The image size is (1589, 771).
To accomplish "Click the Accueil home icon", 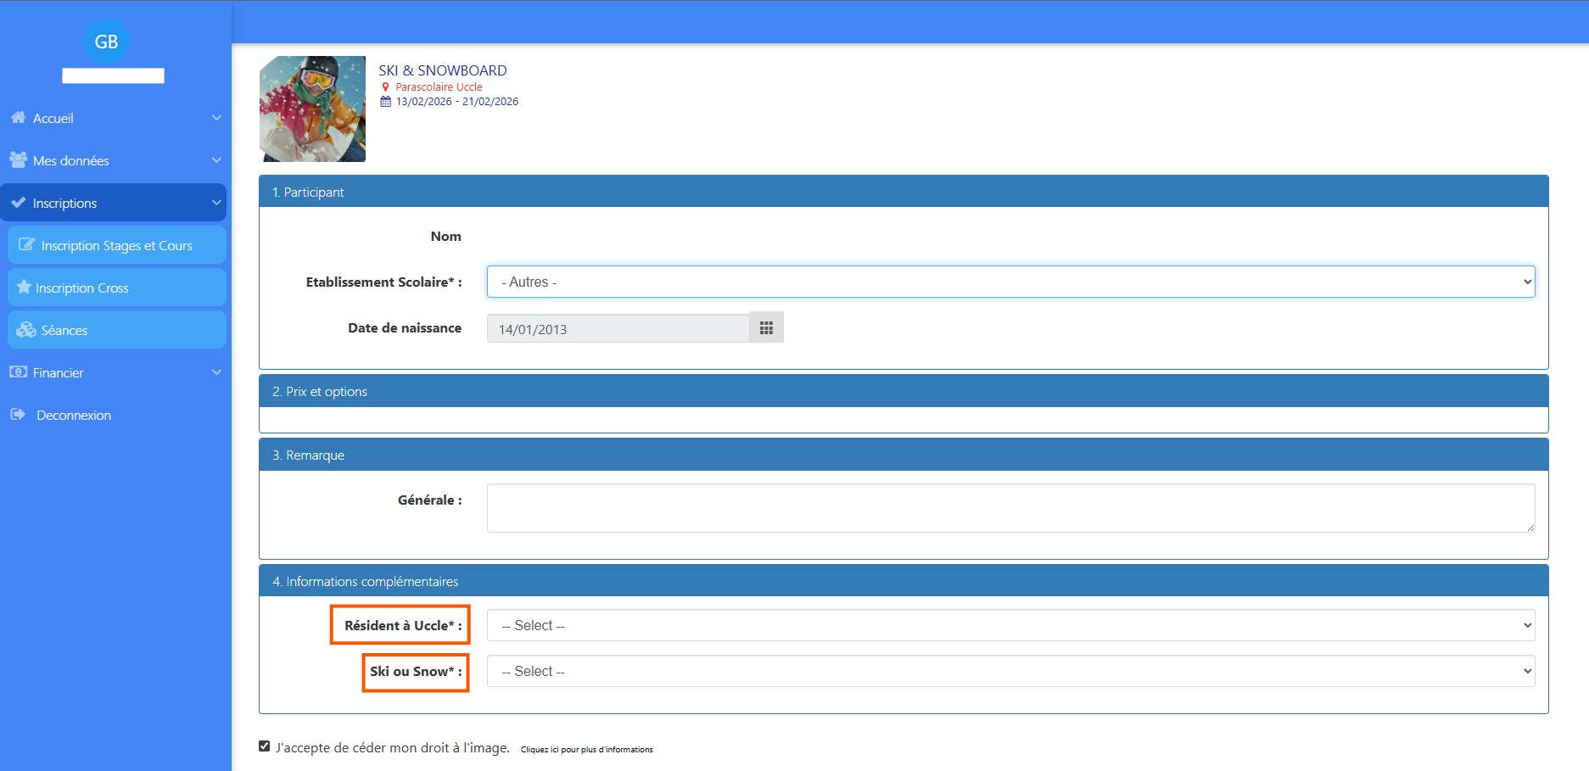I will tap(18, 118).
